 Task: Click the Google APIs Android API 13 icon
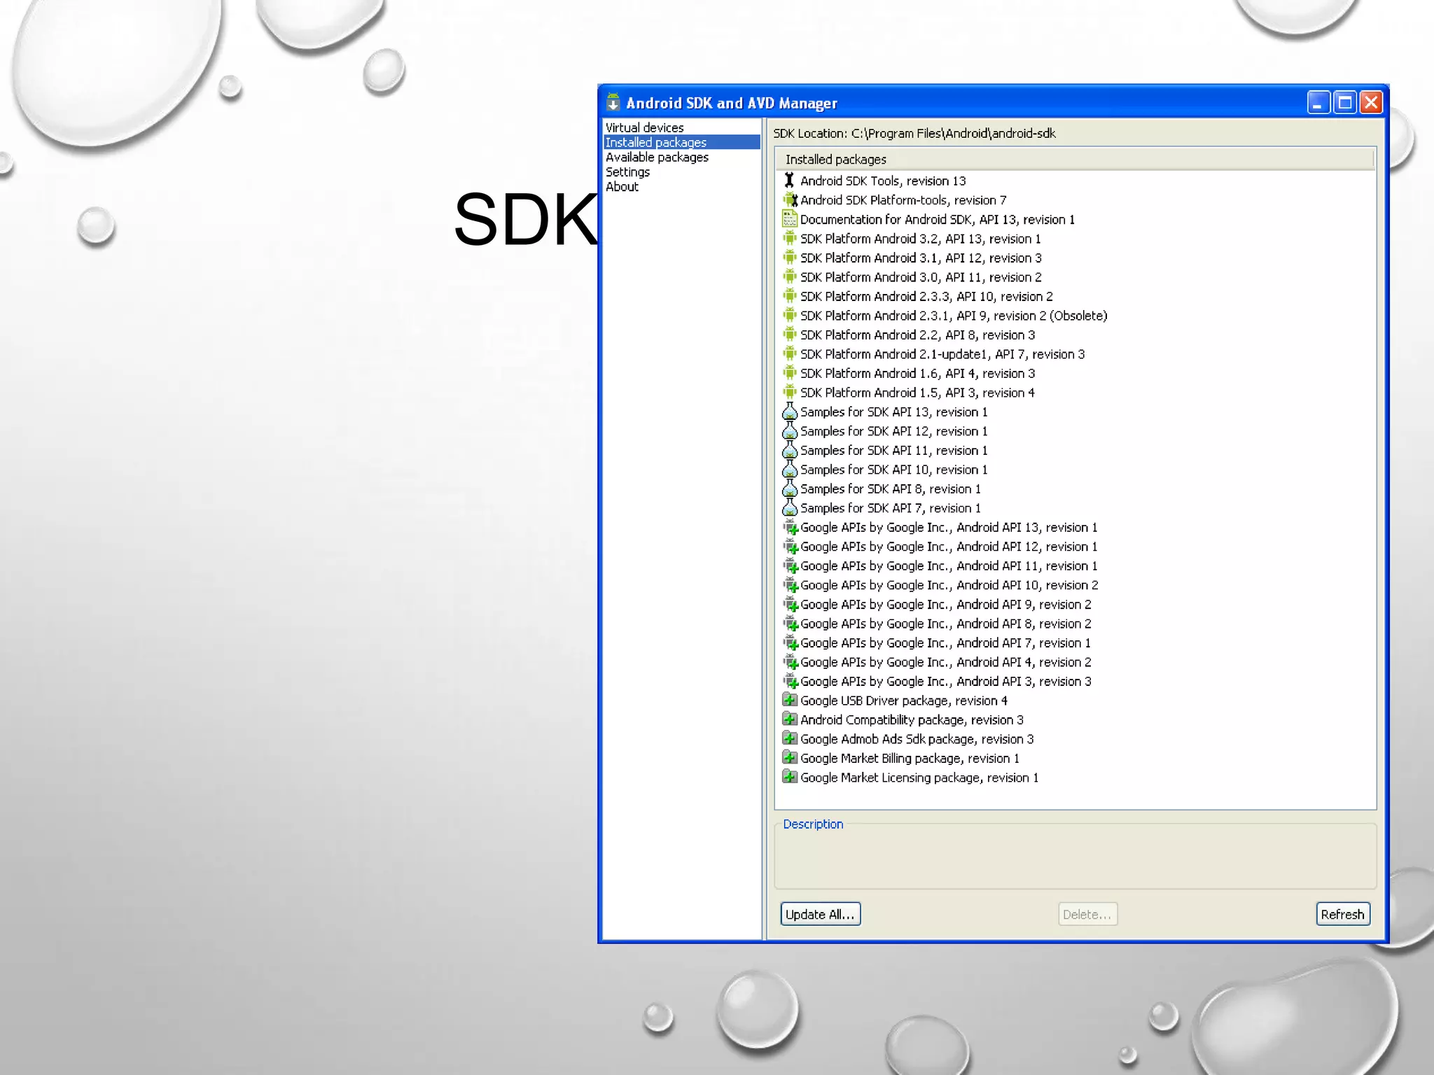[x=790, y=527]
